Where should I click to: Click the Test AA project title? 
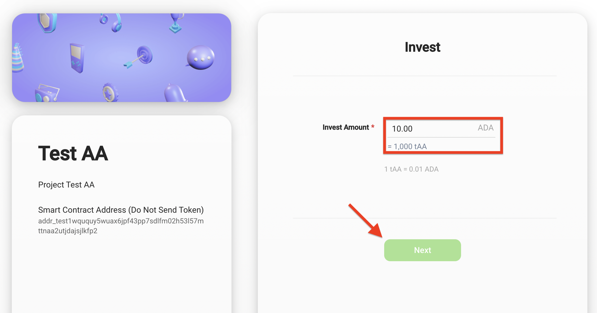coord(73,153)
